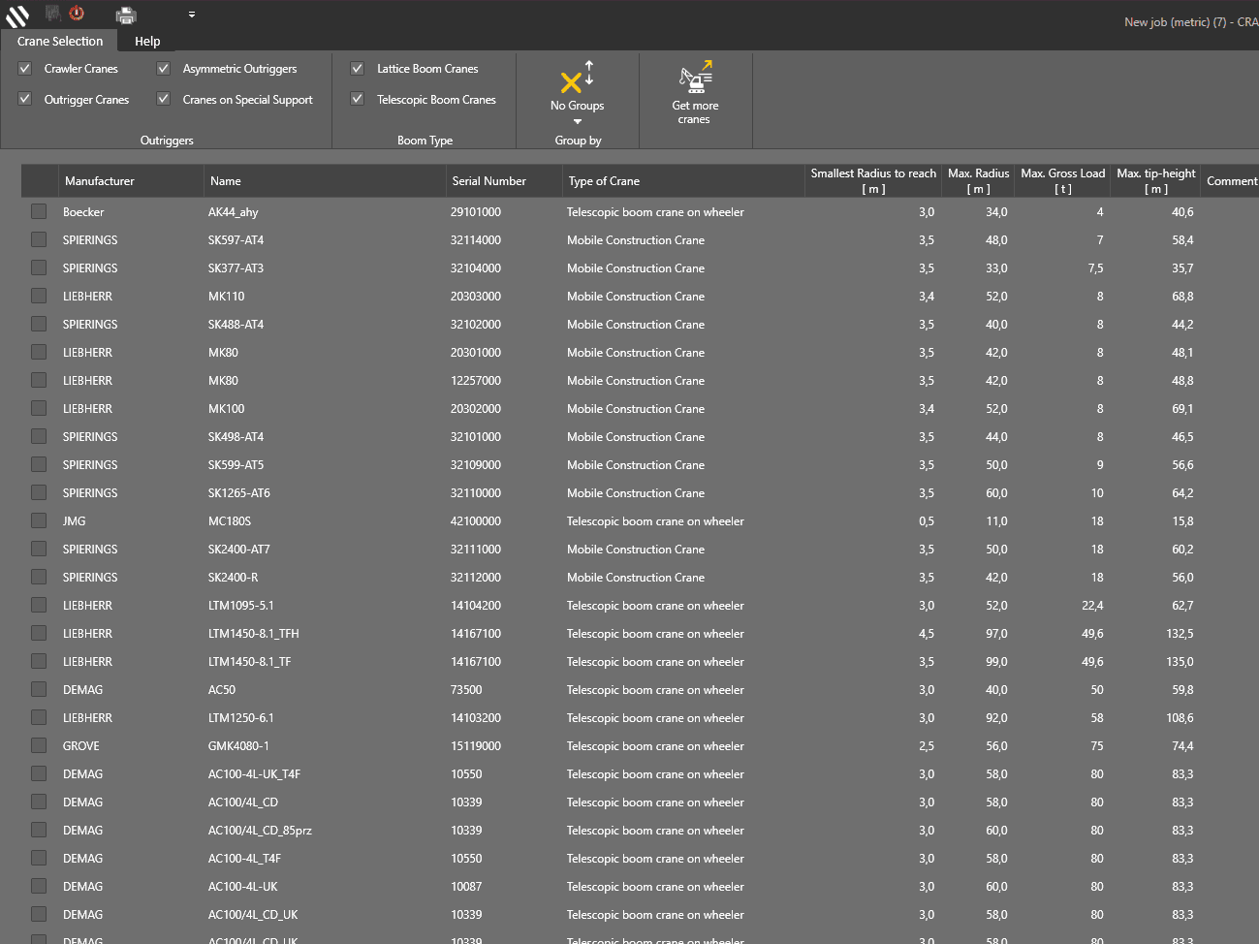Sort by Max. Radius column header
The height and width of the screenshot is (944, 1259).
[978, 181]
